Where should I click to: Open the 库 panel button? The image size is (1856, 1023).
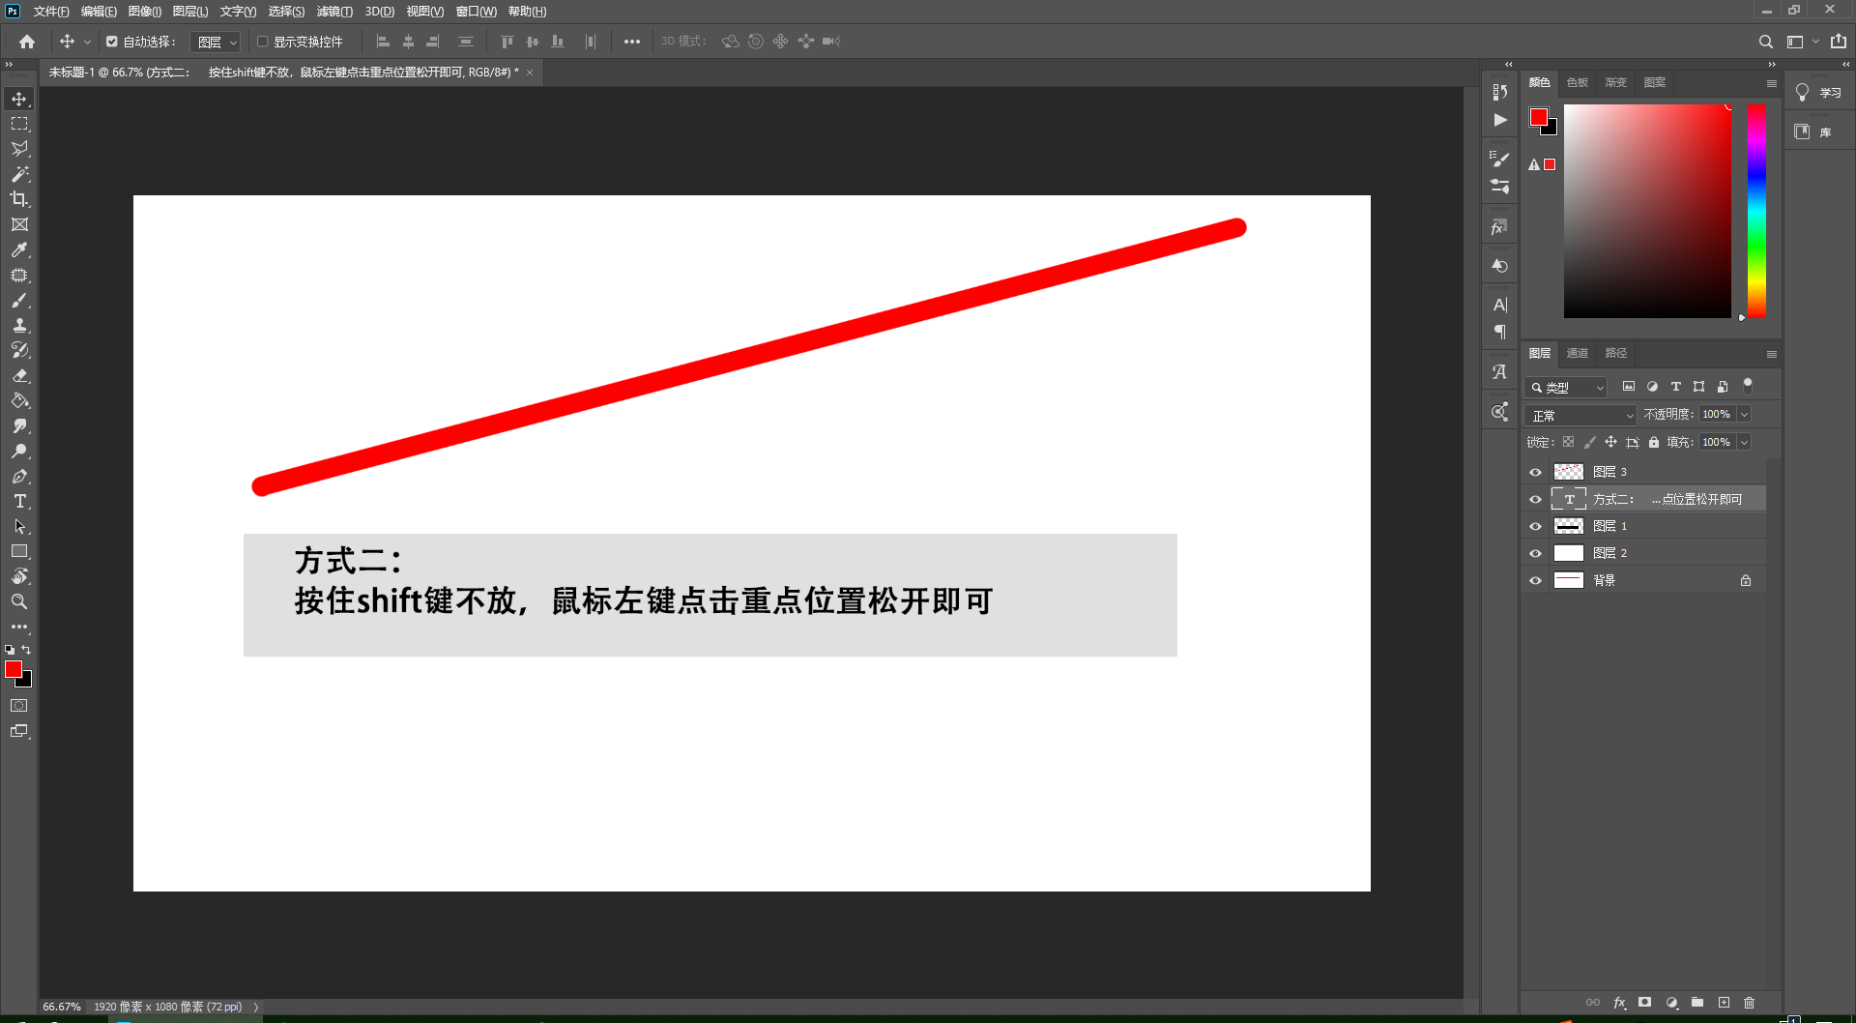pos(1819,132)
